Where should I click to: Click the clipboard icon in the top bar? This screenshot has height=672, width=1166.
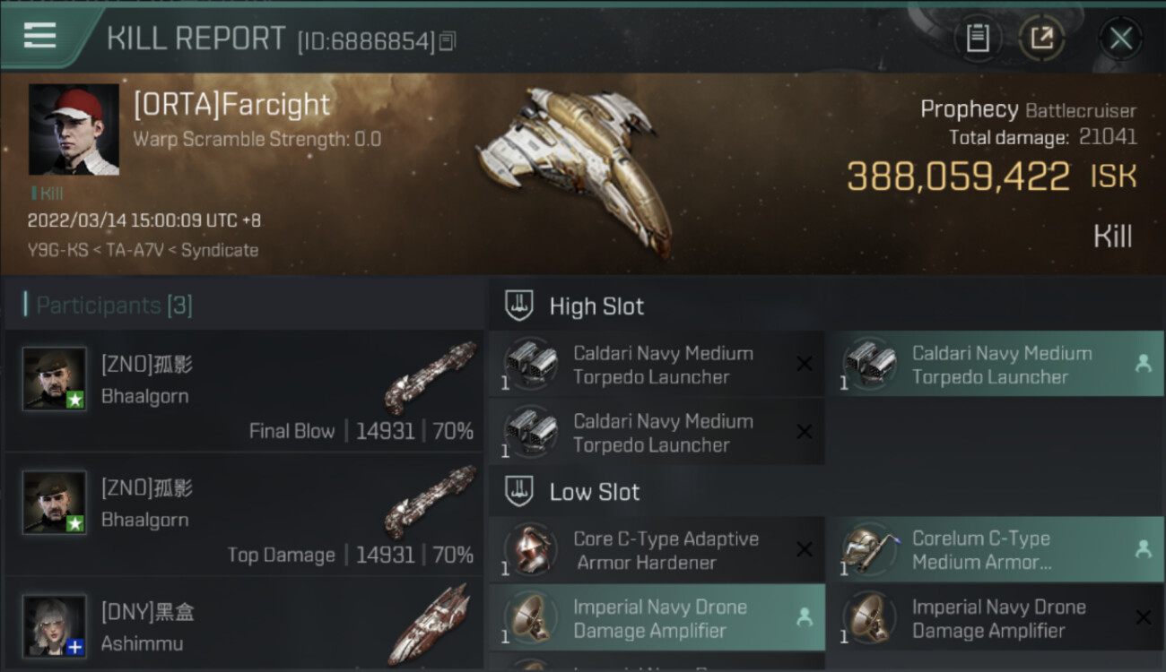point(978,38)
